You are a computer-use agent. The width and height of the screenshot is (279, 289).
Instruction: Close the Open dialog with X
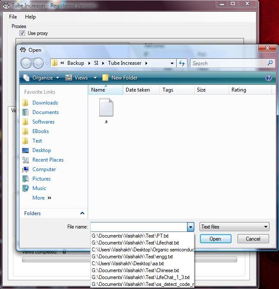point(267,48)
